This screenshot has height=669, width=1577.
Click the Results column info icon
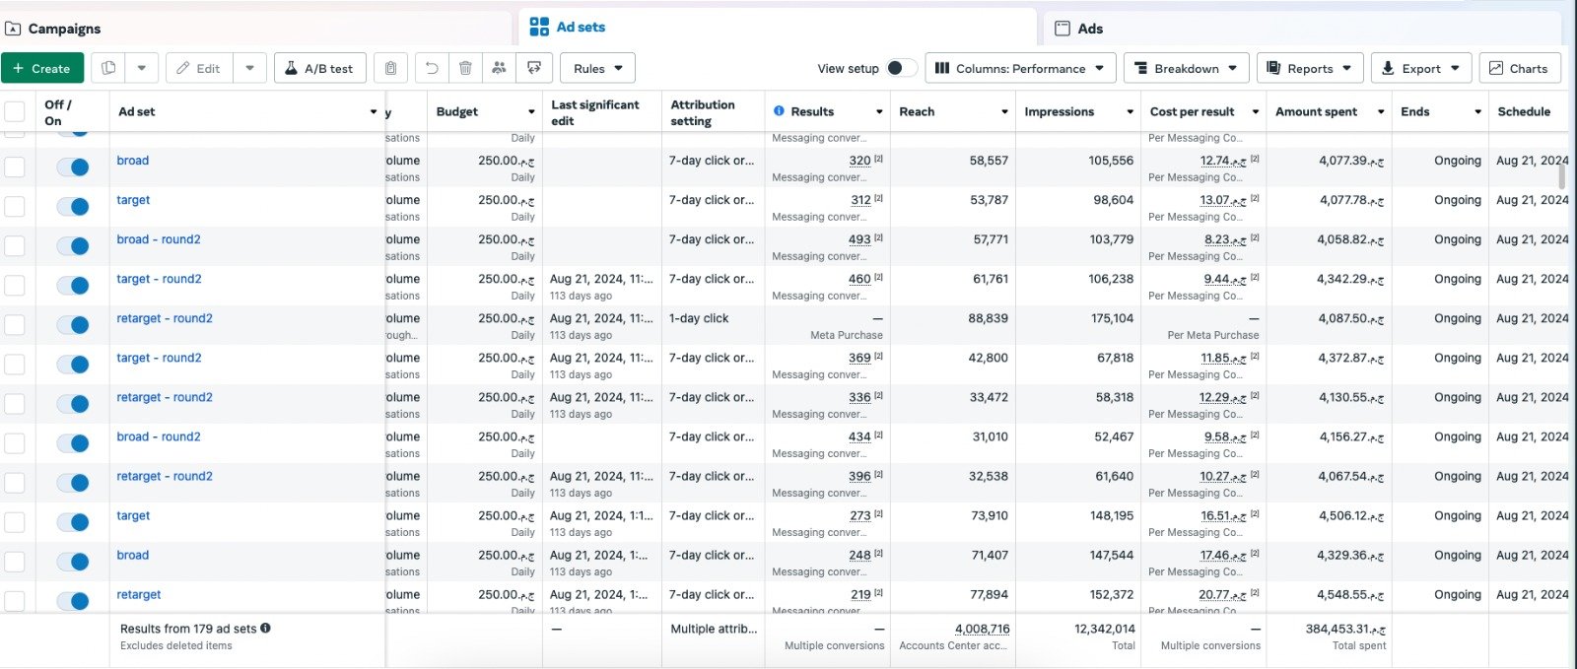(x=779, y=111)
